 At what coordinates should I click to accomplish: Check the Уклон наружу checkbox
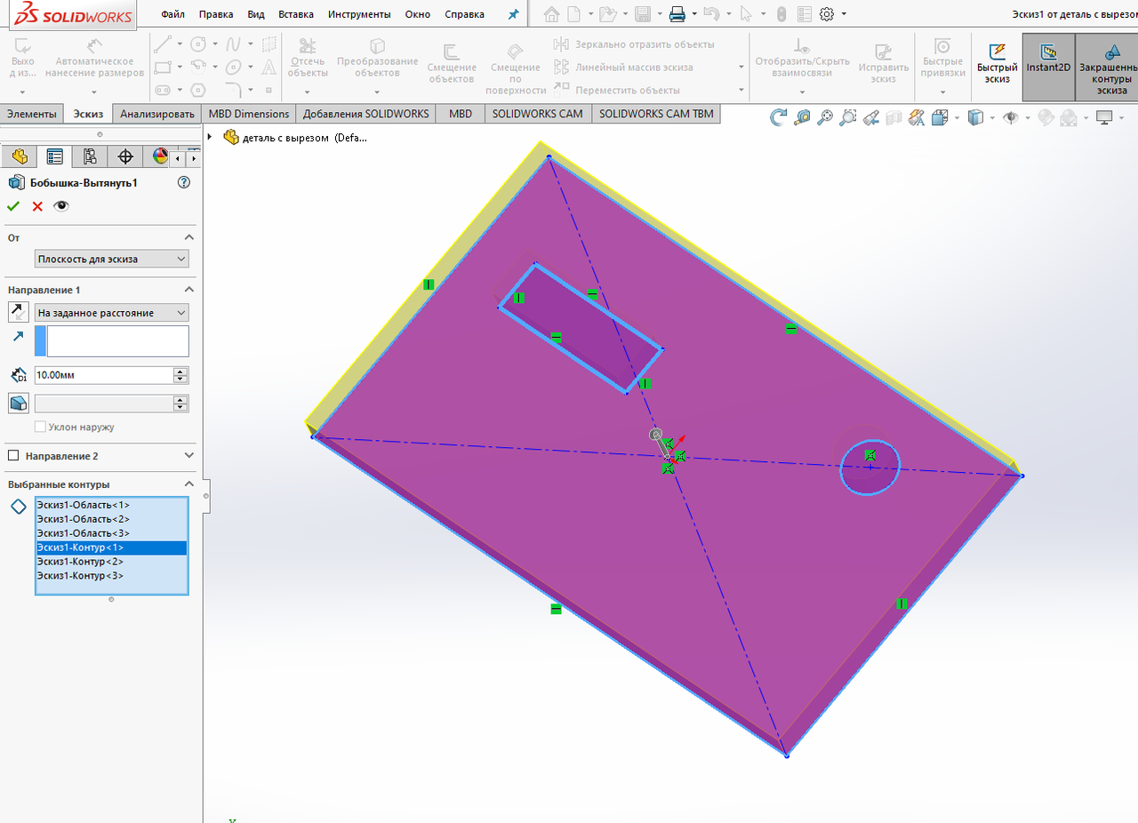(x=40, y=427)
